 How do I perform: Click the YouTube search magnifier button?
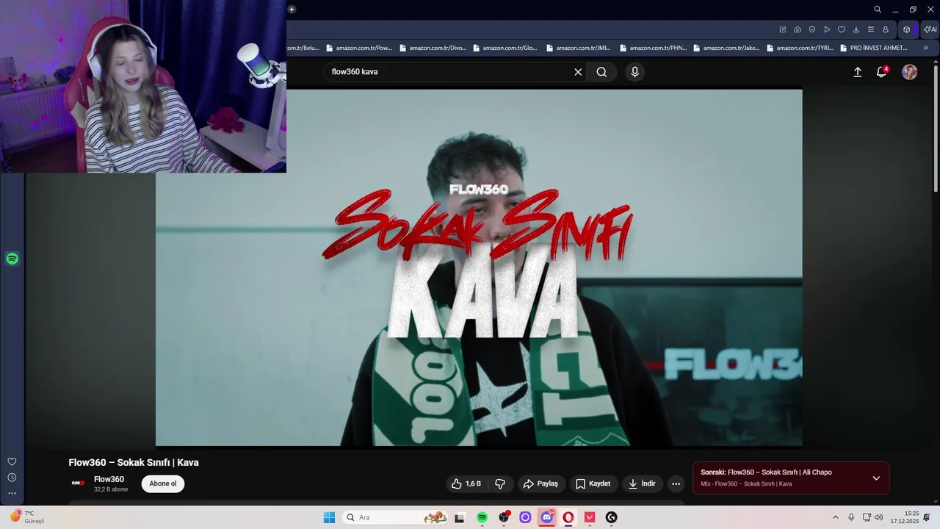tap(601, 72)
